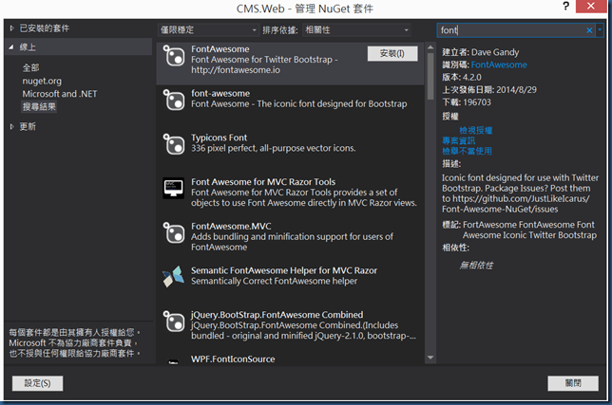The image size is (612, 405).
Task: Open the FontAwesome identifier link
Action: click(x=499, y=64)
